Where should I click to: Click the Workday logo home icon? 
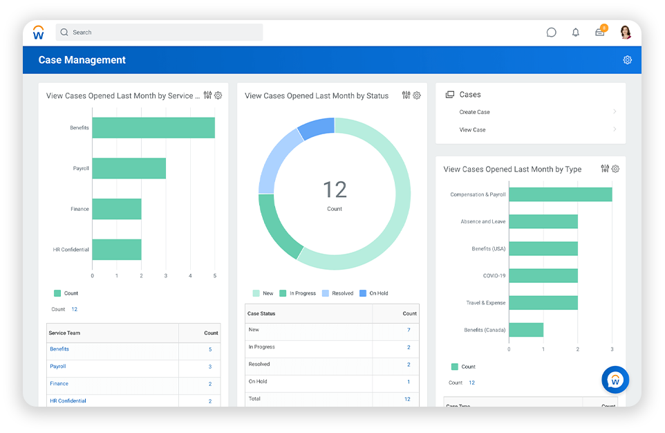point(39,32)
